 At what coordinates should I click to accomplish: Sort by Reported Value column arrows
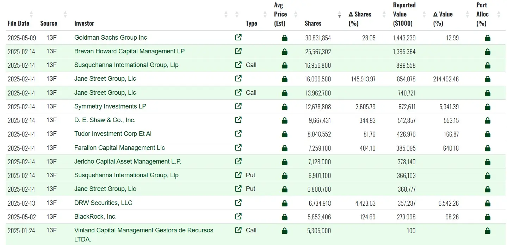(x=425, y=14)
